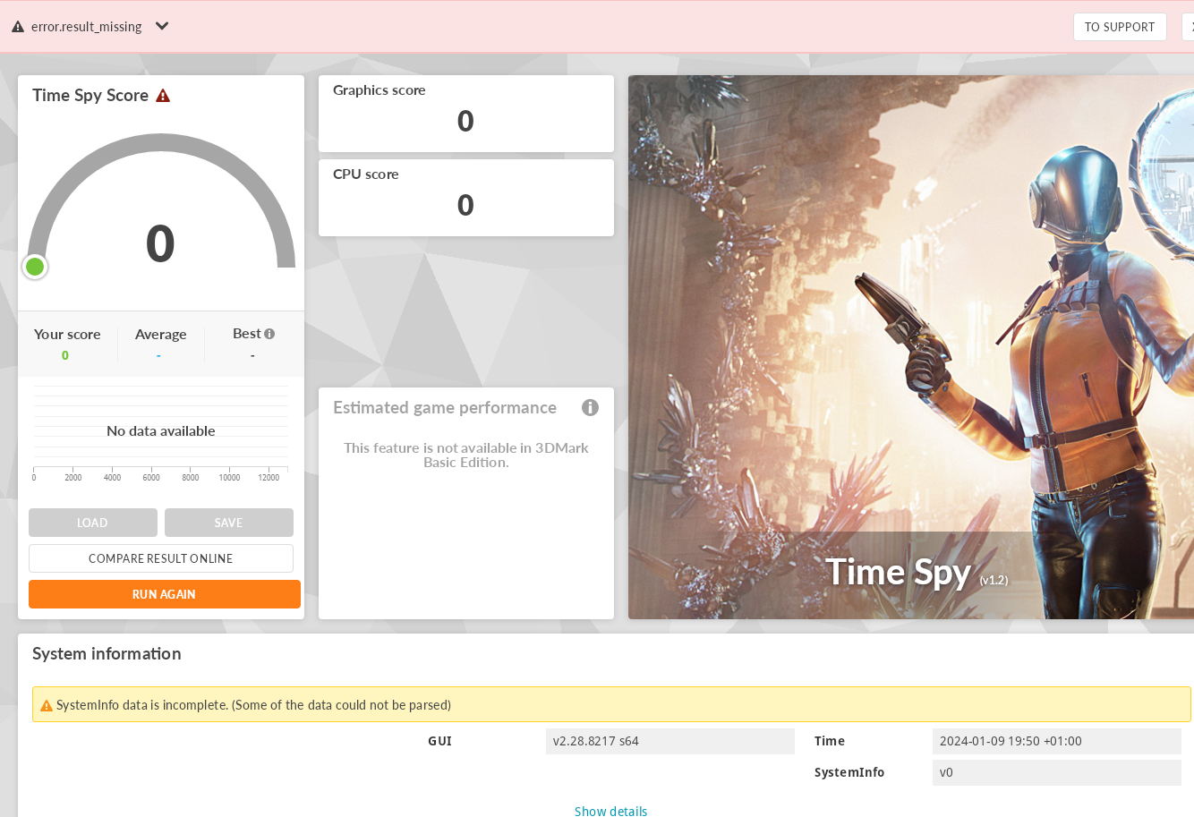The width and height of the screenshot is (1194, 817).
Task: Click the CPU score value card
Action: click(466, 198)
